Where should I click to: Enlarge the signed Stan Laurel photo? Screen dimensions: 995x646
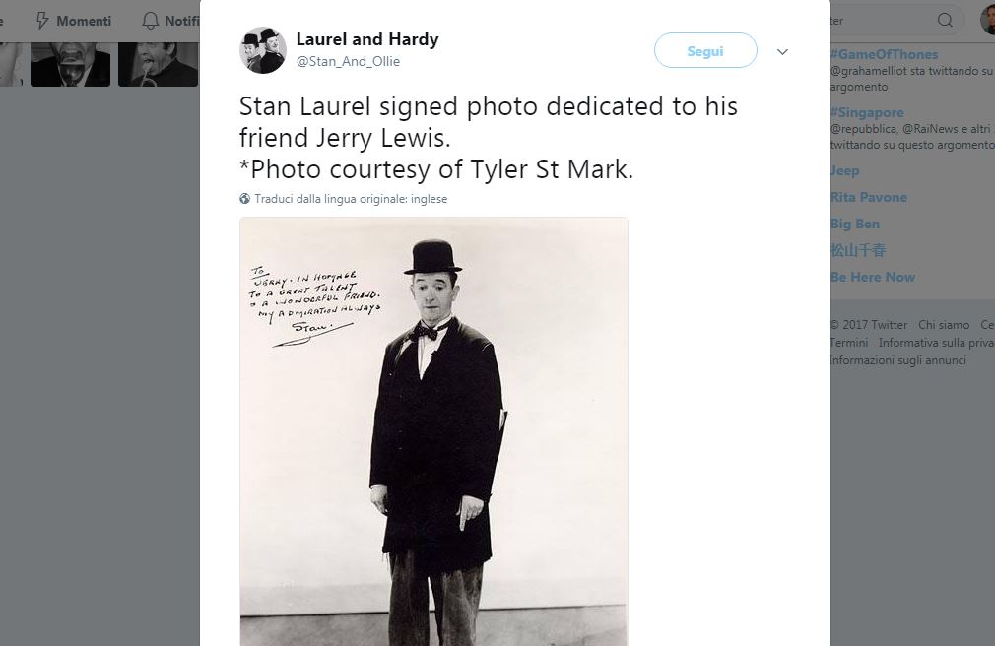pos(433,431)
